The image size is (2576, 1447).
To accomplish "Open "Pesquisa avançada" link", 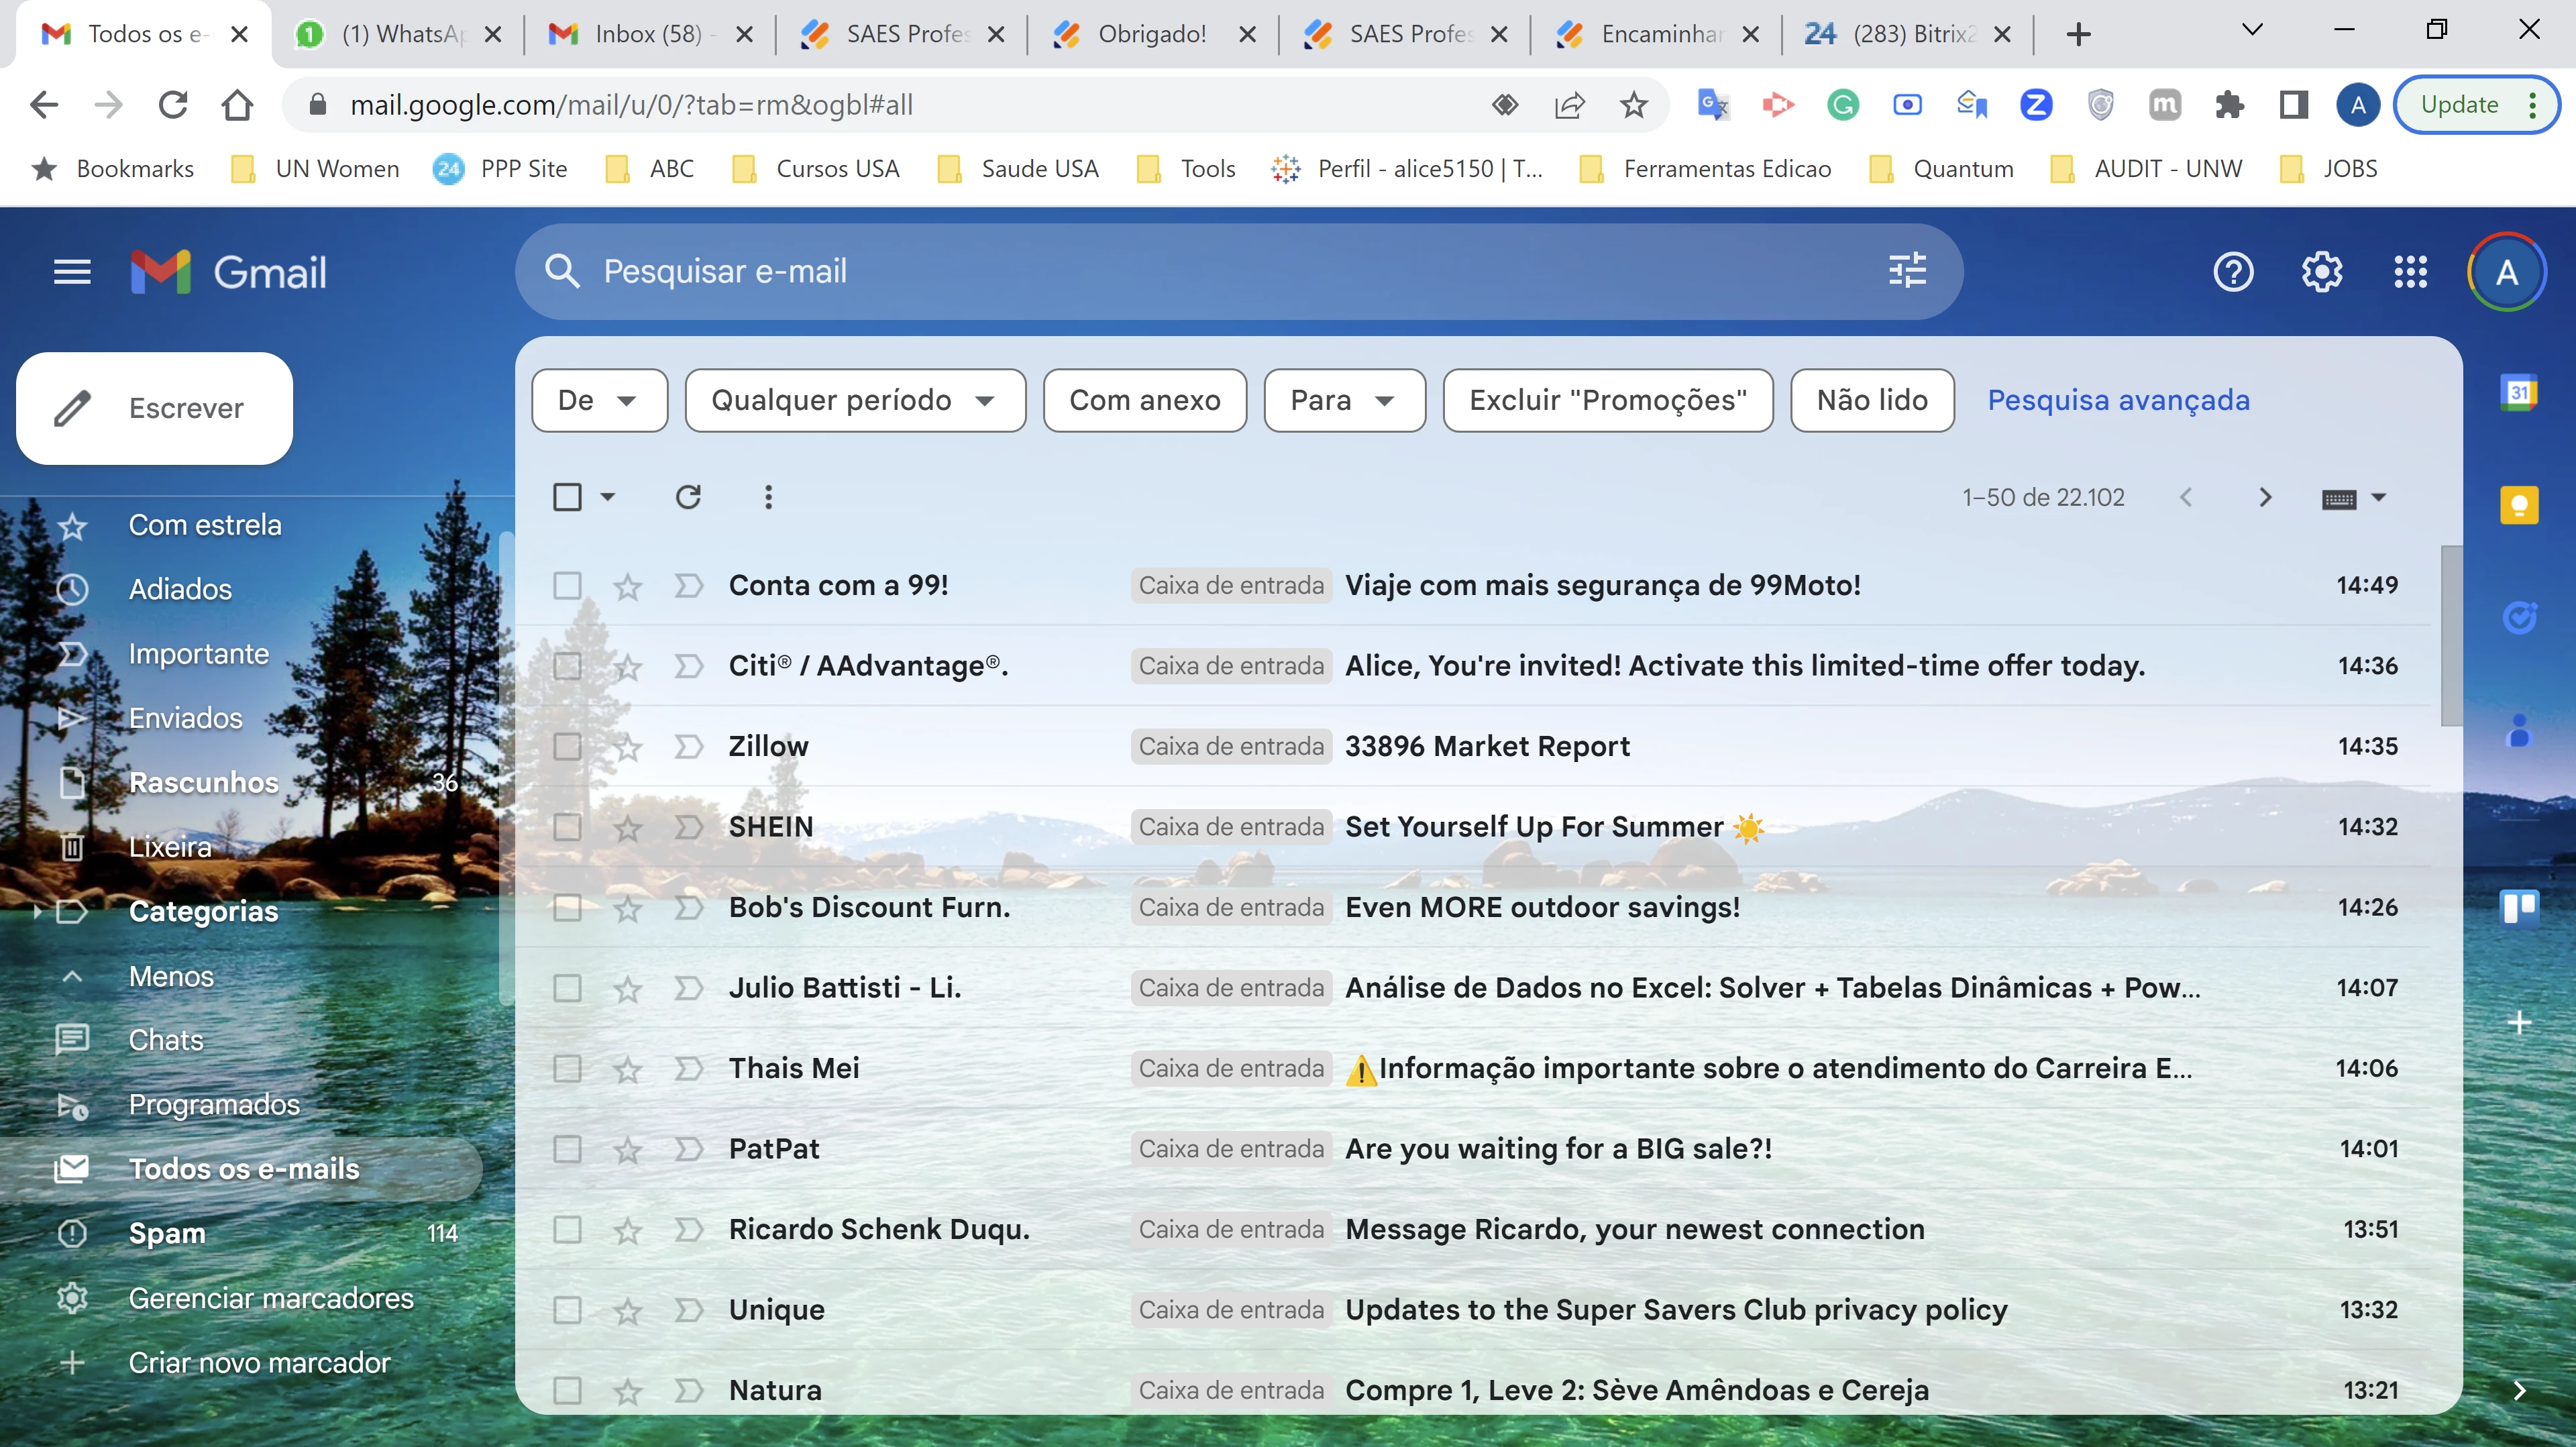I will [2118, 400].
